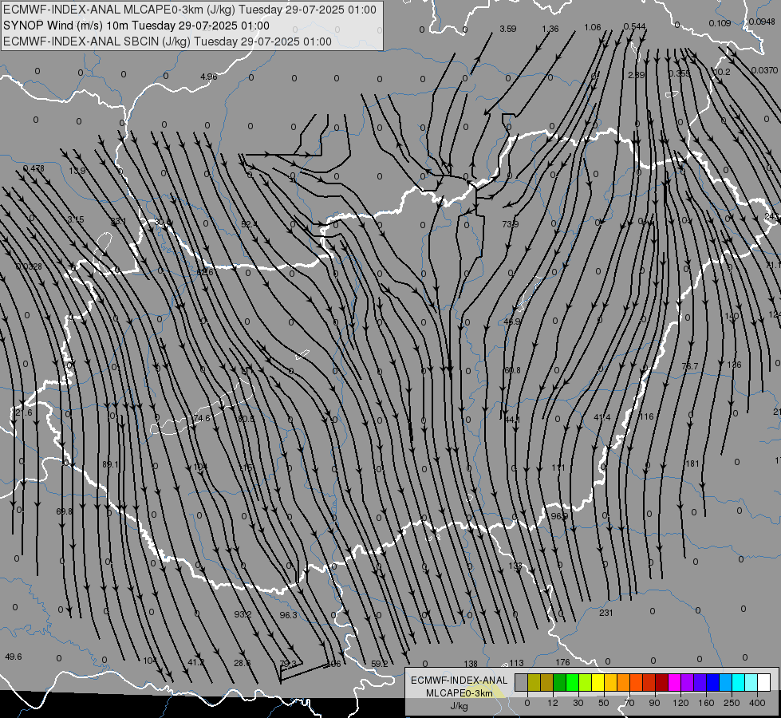Click the map value 96.9

coord(559,516)
